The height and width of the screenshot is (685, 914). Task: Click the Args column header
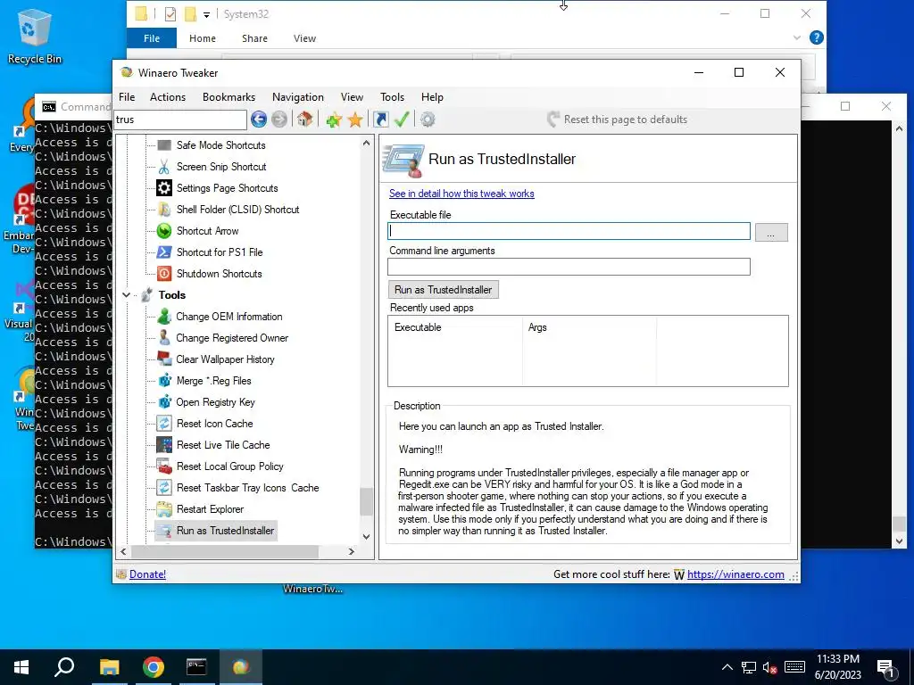point(589,327)
